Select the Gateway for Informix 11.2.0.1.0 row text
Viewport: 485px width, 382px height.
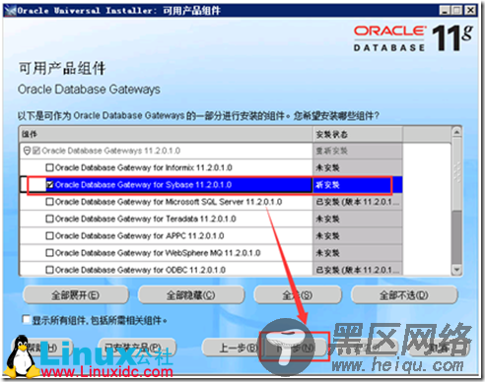144,167
